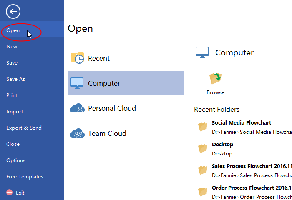Click Save in the sidebar menu

pyautogui.click(x=12, y=63)
